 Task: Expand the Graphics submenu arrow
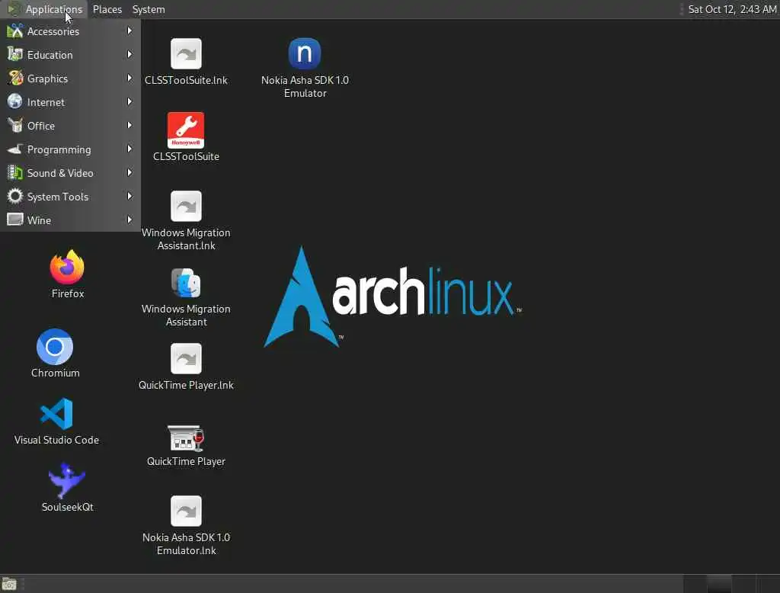pyautogui.click(x=129, y=79)
